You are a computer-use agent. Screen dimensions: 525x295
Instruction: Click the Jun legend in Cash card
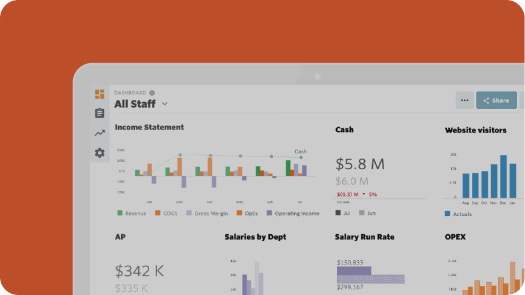(x=367, y=213)
